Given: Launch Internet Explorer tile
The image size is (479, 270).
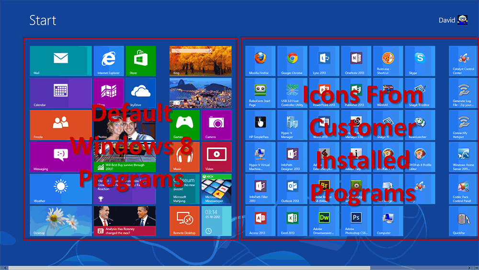Looking at the screenshot, I should pos(109,61).
